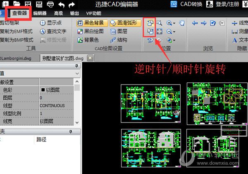Viewport: 248px width, 174px height.
Task: Click the new file icon
Action: pos(5,4)
